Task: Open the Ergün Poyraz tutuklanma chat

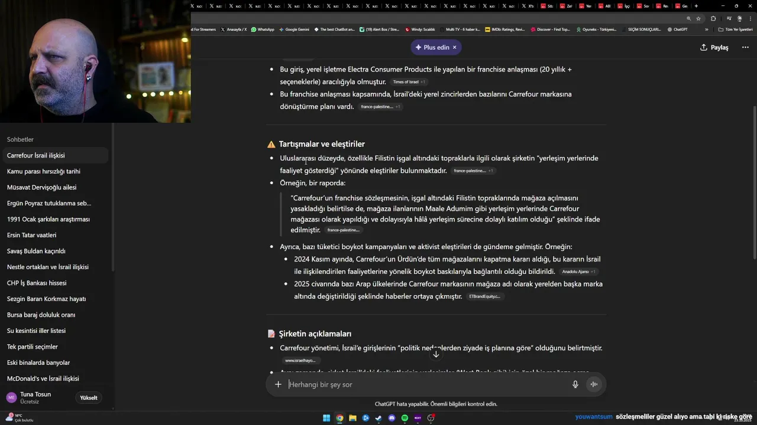Action: point(54,203)
